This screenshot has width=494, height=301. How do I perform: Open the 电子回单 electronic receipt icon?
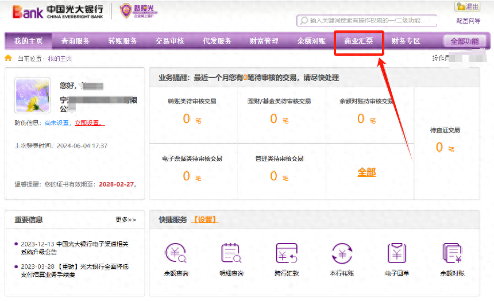coord(397,253)
